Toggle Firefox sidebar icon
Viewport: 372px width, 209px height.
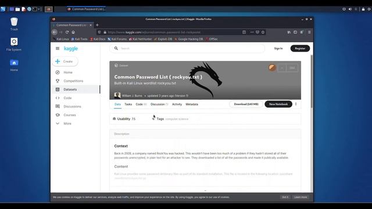pos(295,32)
